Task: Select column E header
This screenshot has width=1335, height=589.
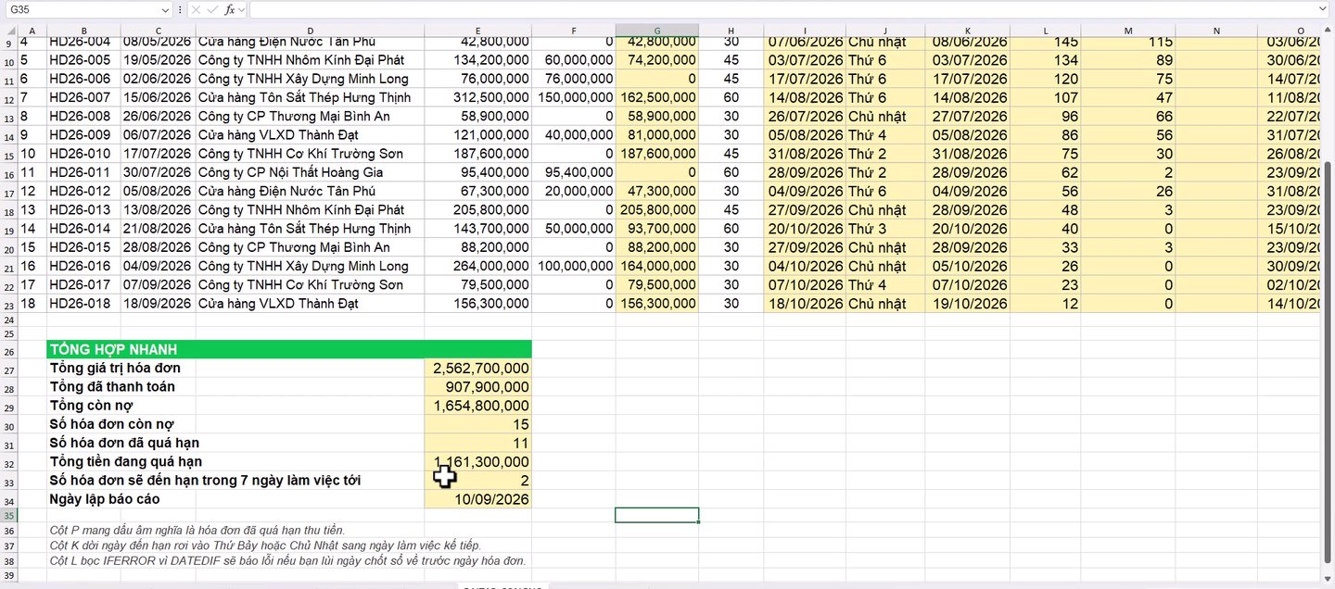Action: pyautogui.click(x=478, y=31)
